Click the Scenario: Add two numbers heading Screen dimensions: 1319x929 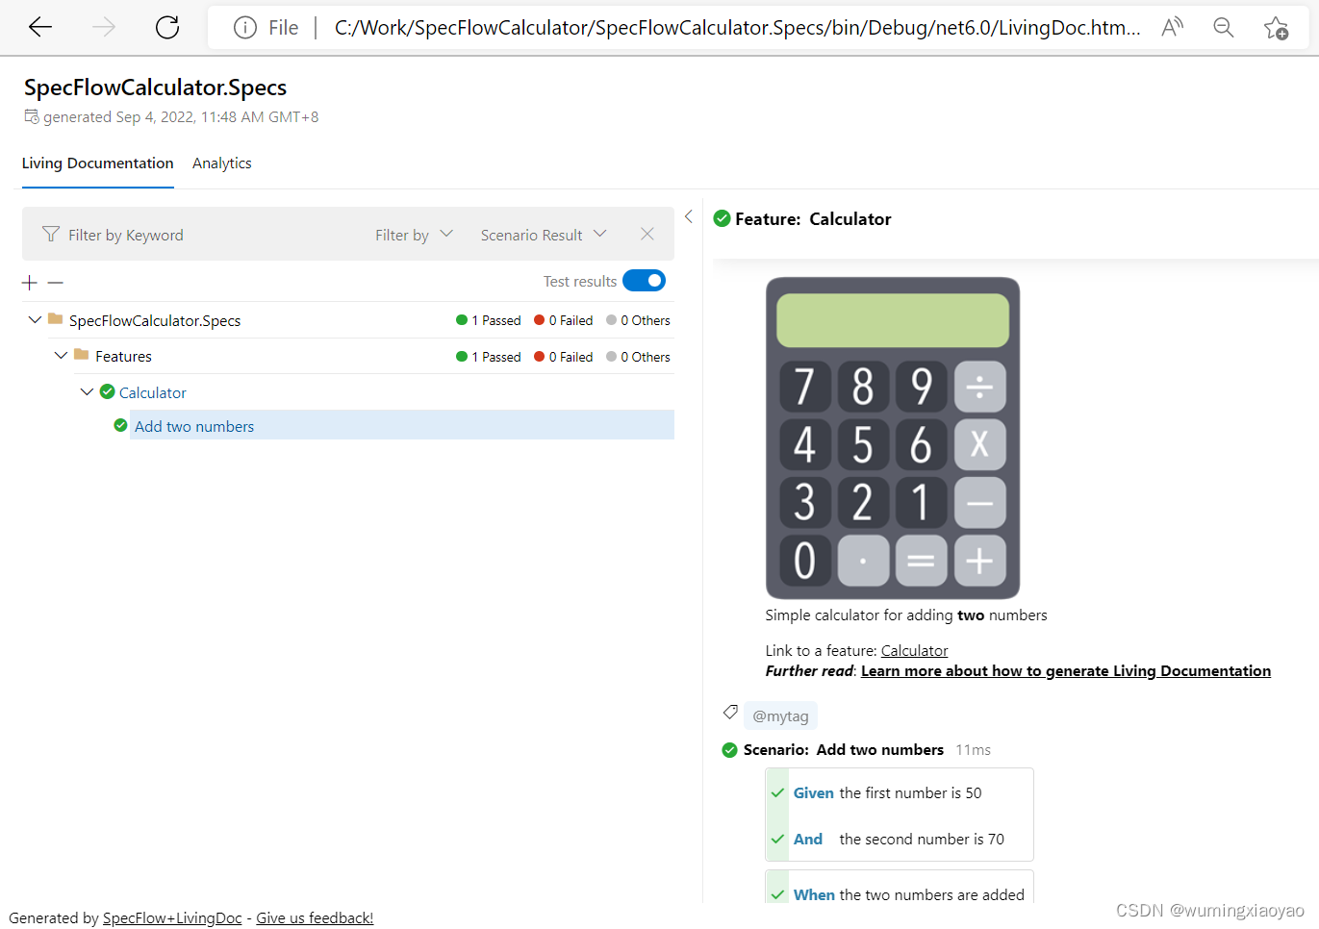844,750
